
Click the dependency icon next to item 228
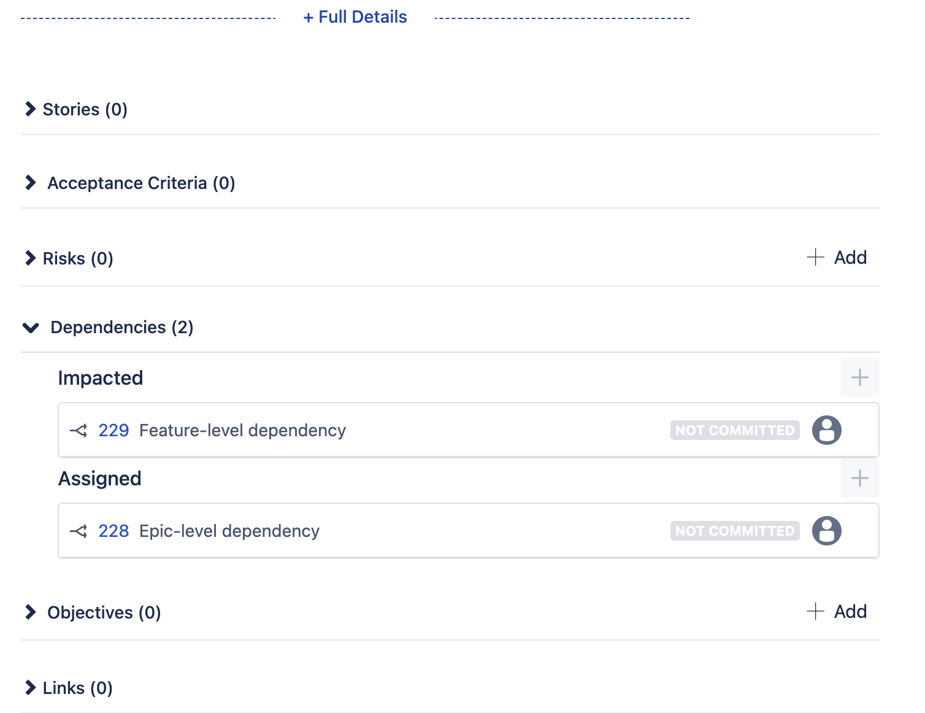coord(79,531)
